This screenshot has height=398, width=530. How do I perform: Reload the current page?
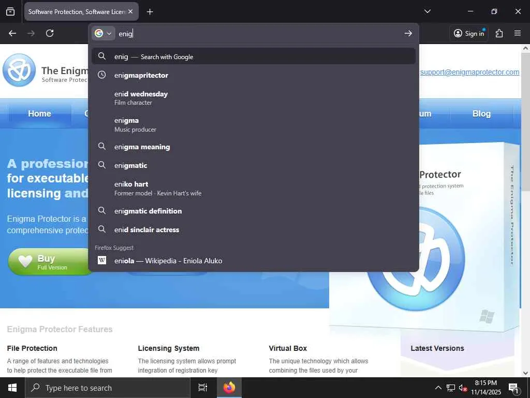click(50, 33)
